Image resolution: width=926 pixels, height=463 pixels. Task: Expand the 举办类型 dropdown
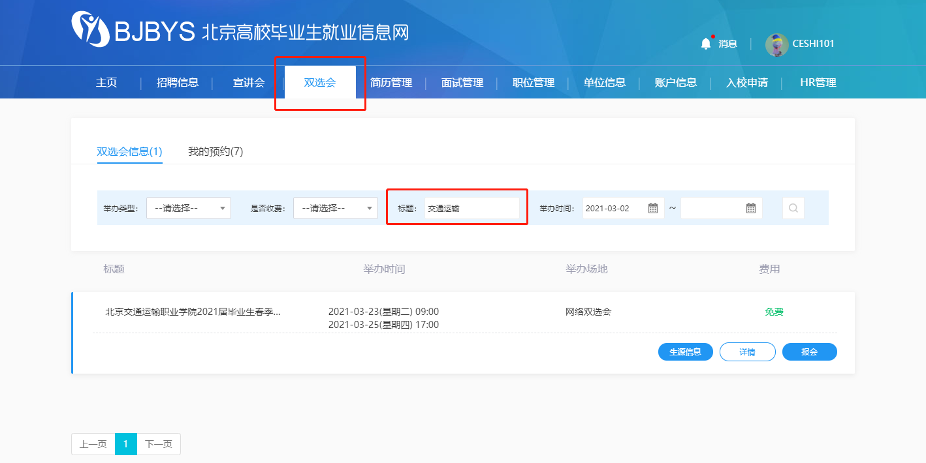[x=188, y=208]
